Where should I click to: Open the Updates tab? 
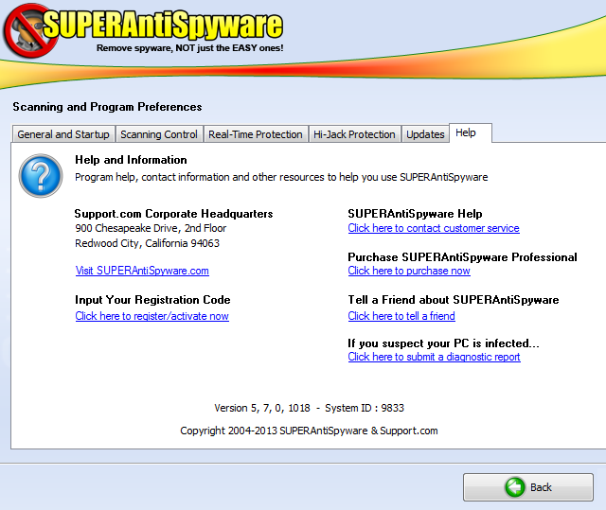[x=425, y=134]
